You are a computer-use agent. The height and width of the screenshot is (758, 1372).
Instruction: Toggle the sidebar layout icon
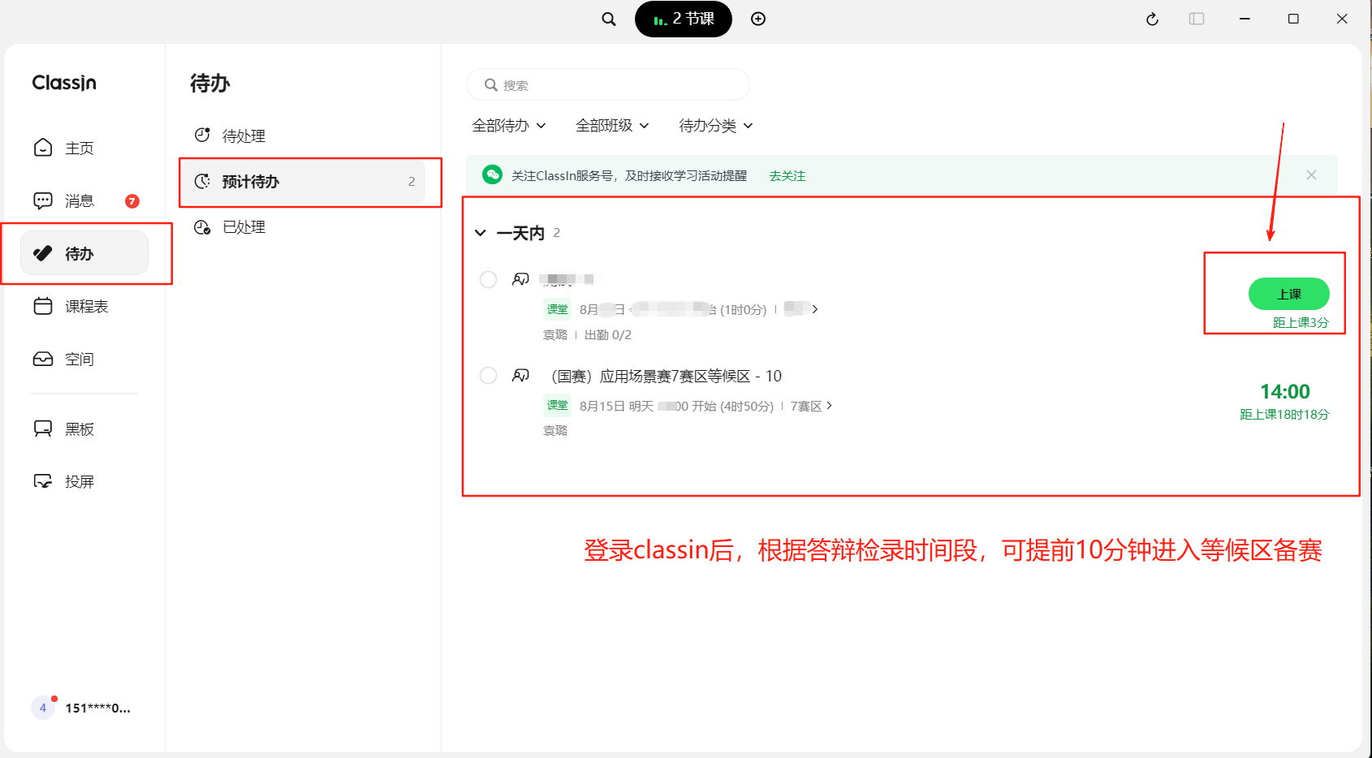[x=1196, y=19]
